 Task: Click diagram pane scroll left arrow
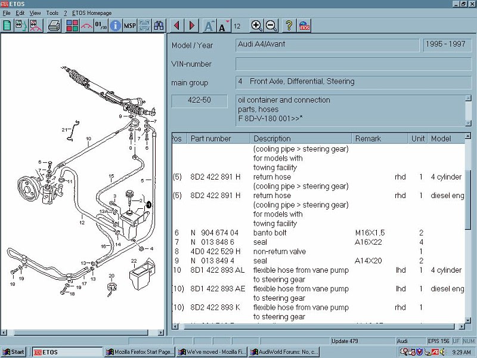click(4, 332)
